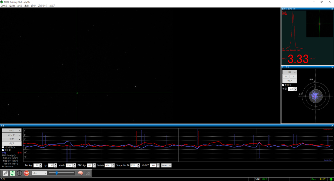Click the green loop exposure icon
The image size is (334, 181).
12,173
